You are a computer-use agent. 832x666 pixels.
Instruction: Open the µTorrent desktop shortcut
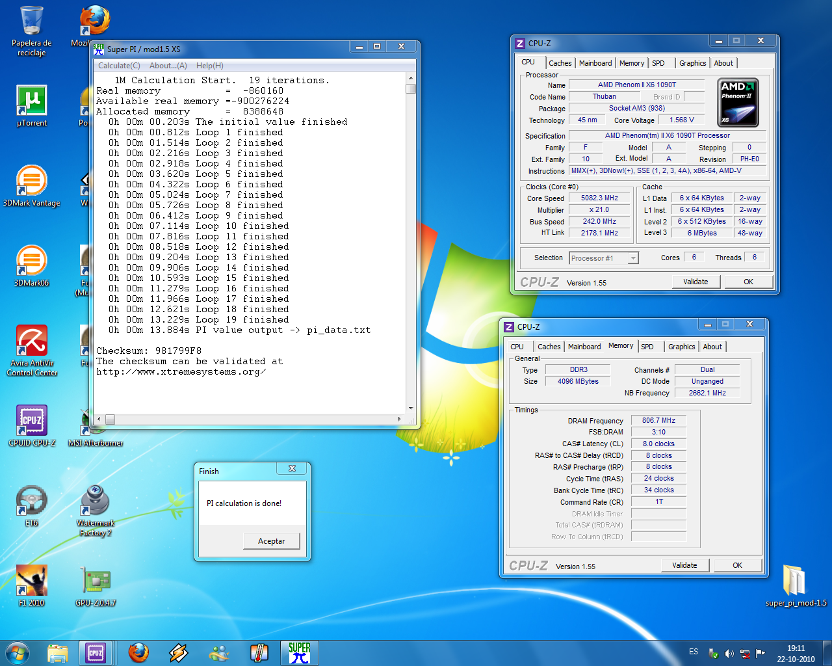[31, 106]
